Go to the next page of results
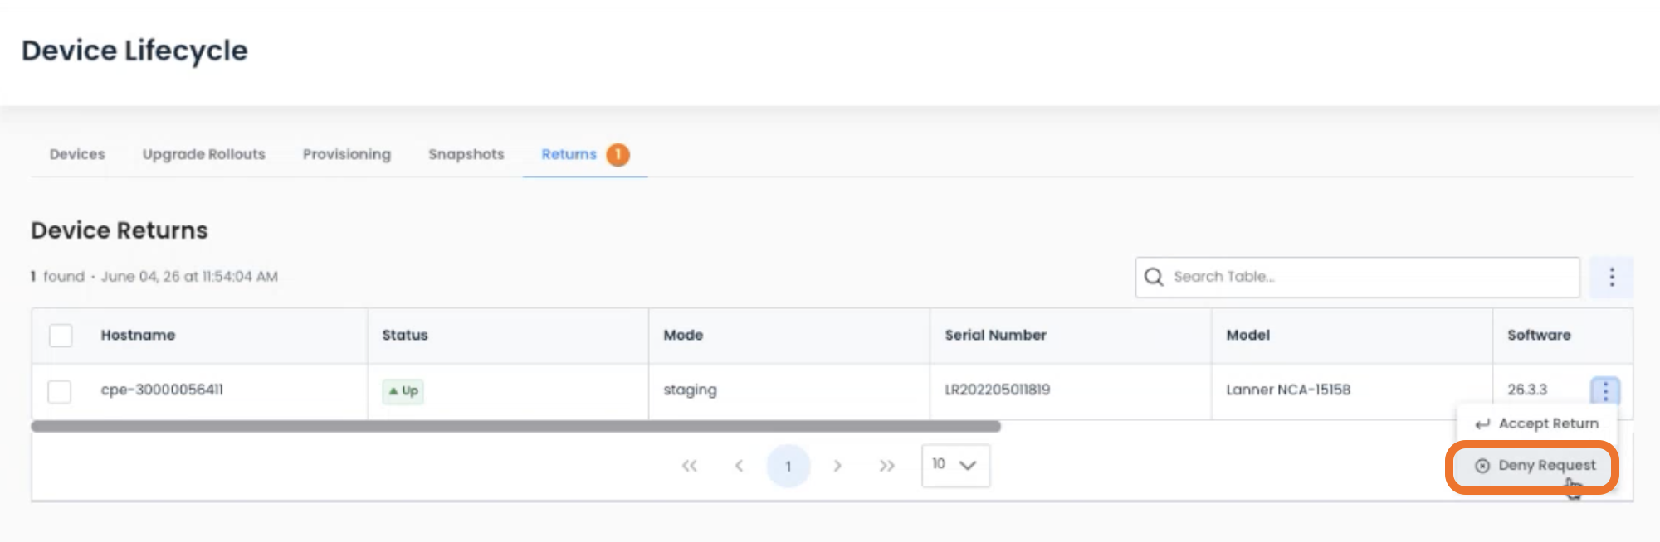 pyautogui.click(x=837, y=466)
